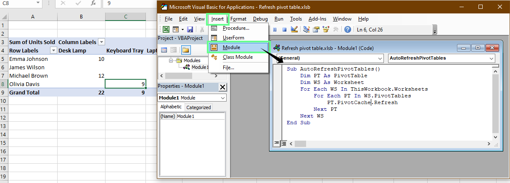Viewport: 510px width, 183px height.
Task: Switch to the Categorized properties tab
Action: click(x=198, y=107)
